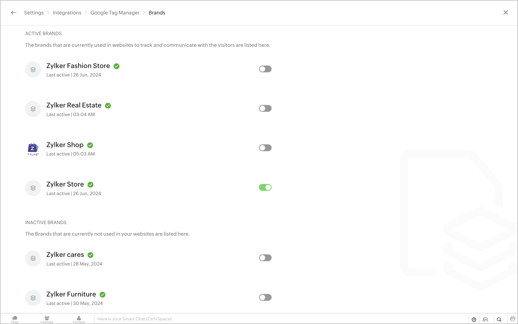Click verified badge beside Zylker Furniture
Image resolution: width=518 pixels, height=324 pixels.
(x=103, y=295)
